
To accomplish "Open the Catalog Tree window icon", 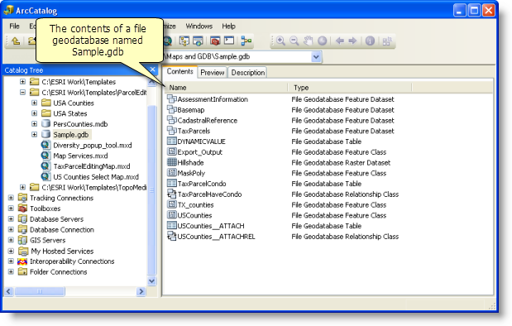I will [184, 41].
